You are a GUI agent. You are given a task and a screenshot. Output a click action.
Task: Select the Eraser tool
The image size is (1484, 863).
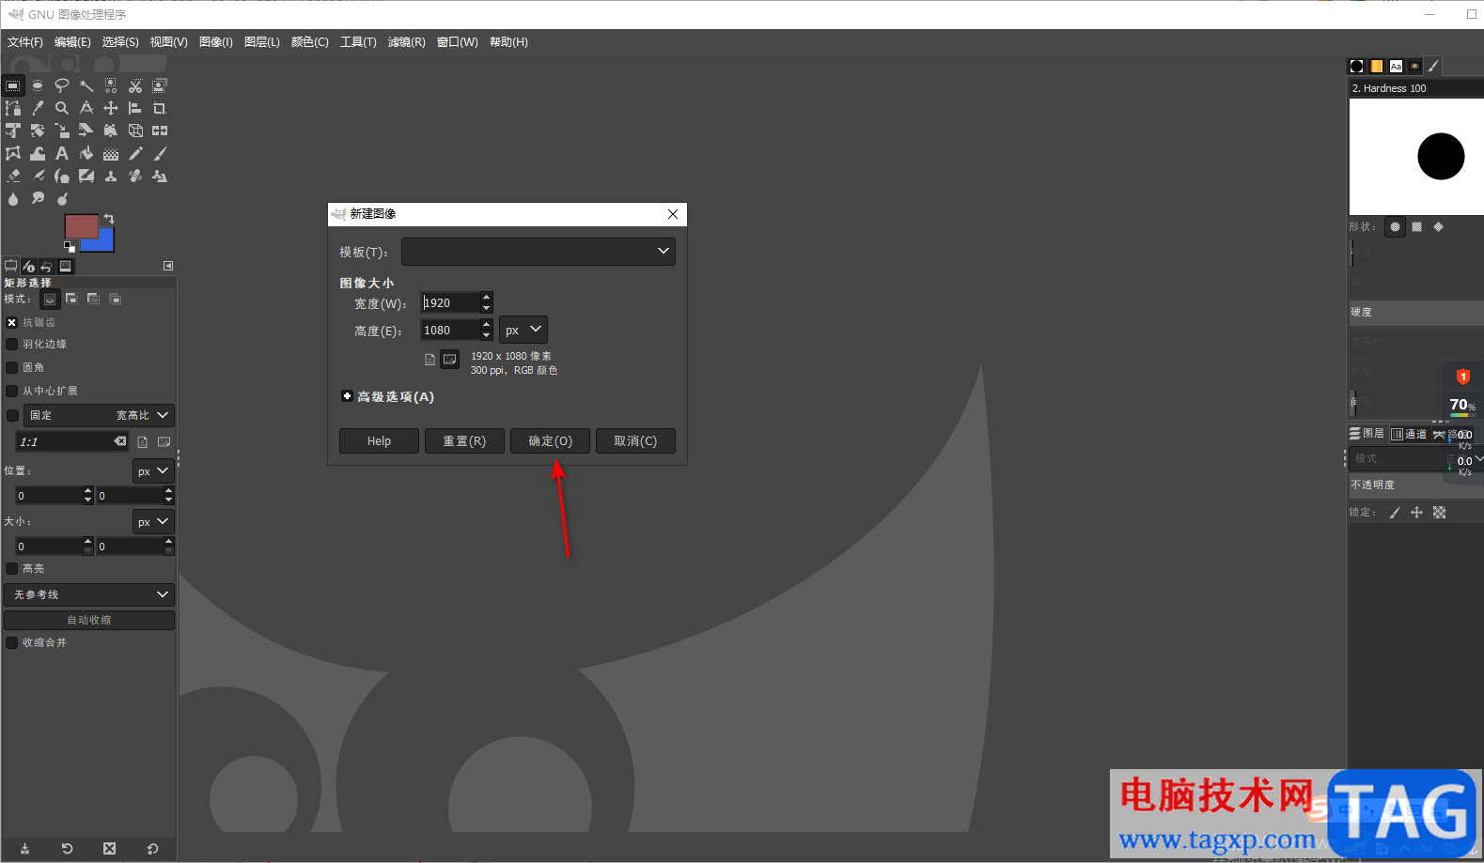click(x=13, y=176)
